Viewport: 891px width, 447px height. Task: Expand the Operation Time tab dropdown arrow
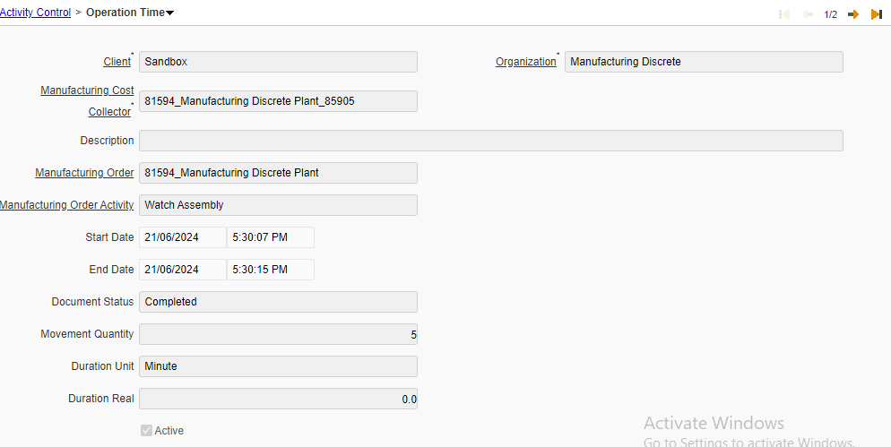tap(170, 13)
